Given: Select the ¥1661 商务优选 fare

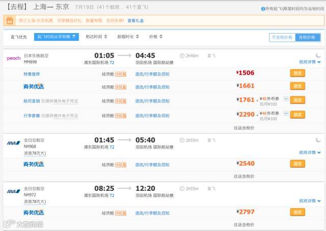Looking at the screenshot, I should point(297,86).
